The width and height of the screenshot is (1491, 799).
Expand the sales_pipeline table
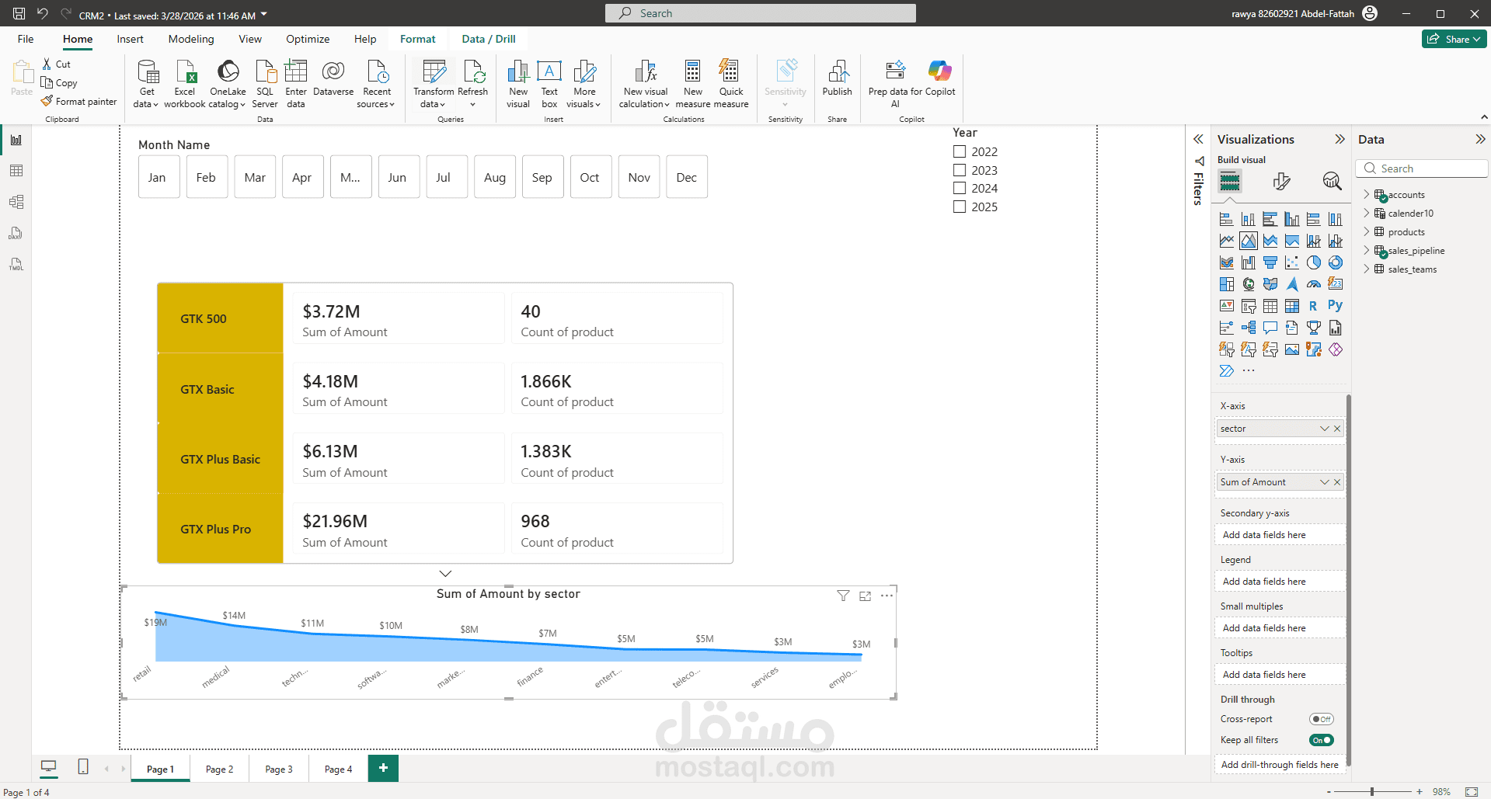pyautogui.click(x=1367, y=250)
